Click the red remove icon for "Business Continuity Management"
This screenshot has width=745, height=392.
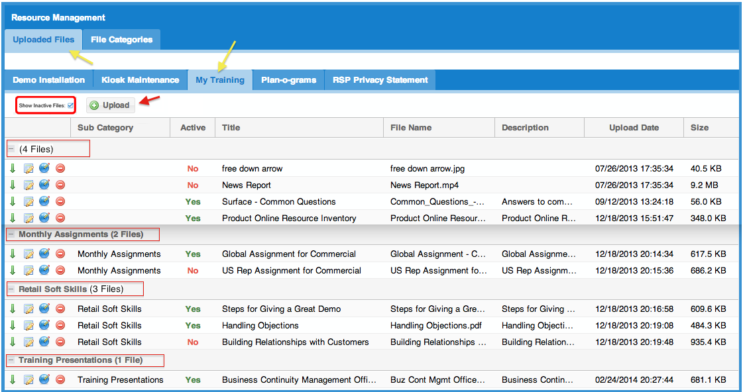60,379
